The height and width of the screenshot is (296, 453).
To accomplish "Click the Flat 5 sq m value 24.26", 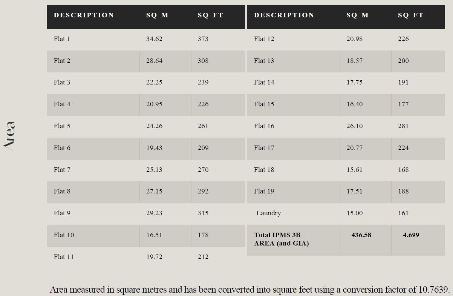I will [x=154, y=126].
